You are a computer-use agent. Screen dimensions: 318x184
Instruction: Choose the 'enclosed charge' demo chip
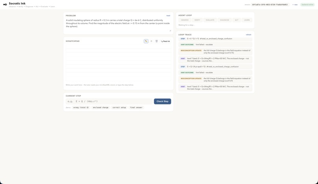(x=101, y=108)
